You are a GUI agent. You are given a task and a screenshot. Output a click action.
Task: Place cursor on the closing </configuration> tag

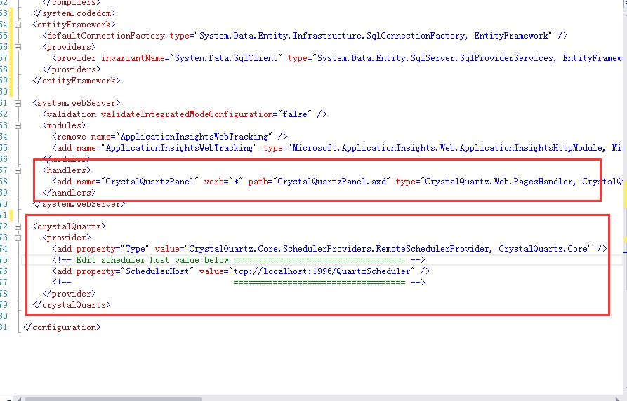[x=62, y=327]
